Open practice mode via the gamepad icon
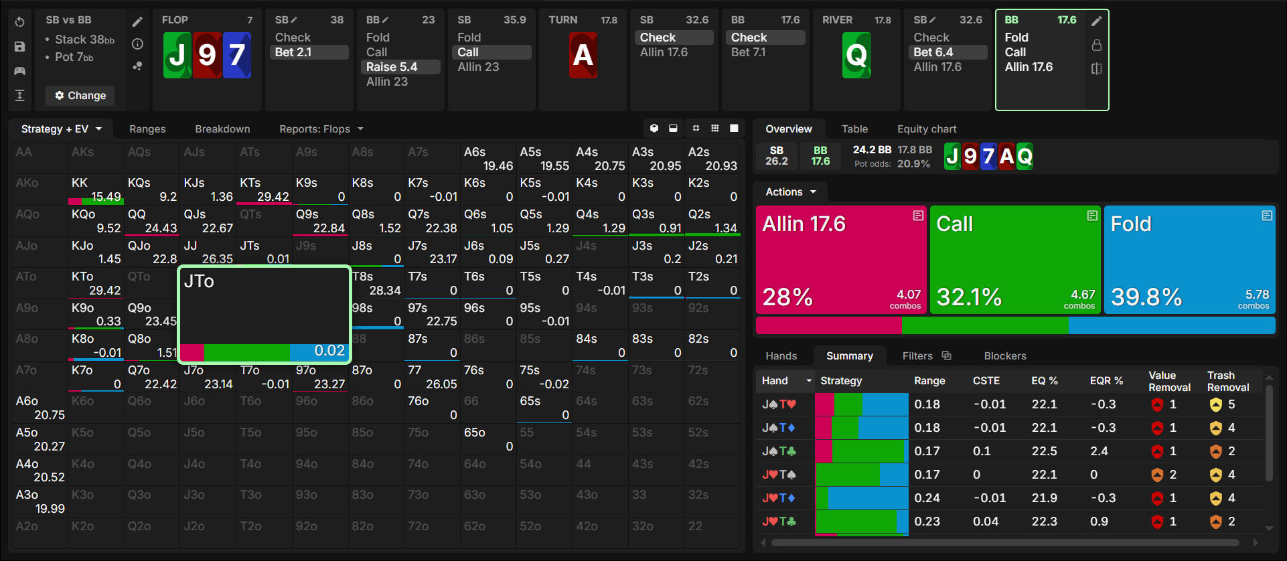 20,71
